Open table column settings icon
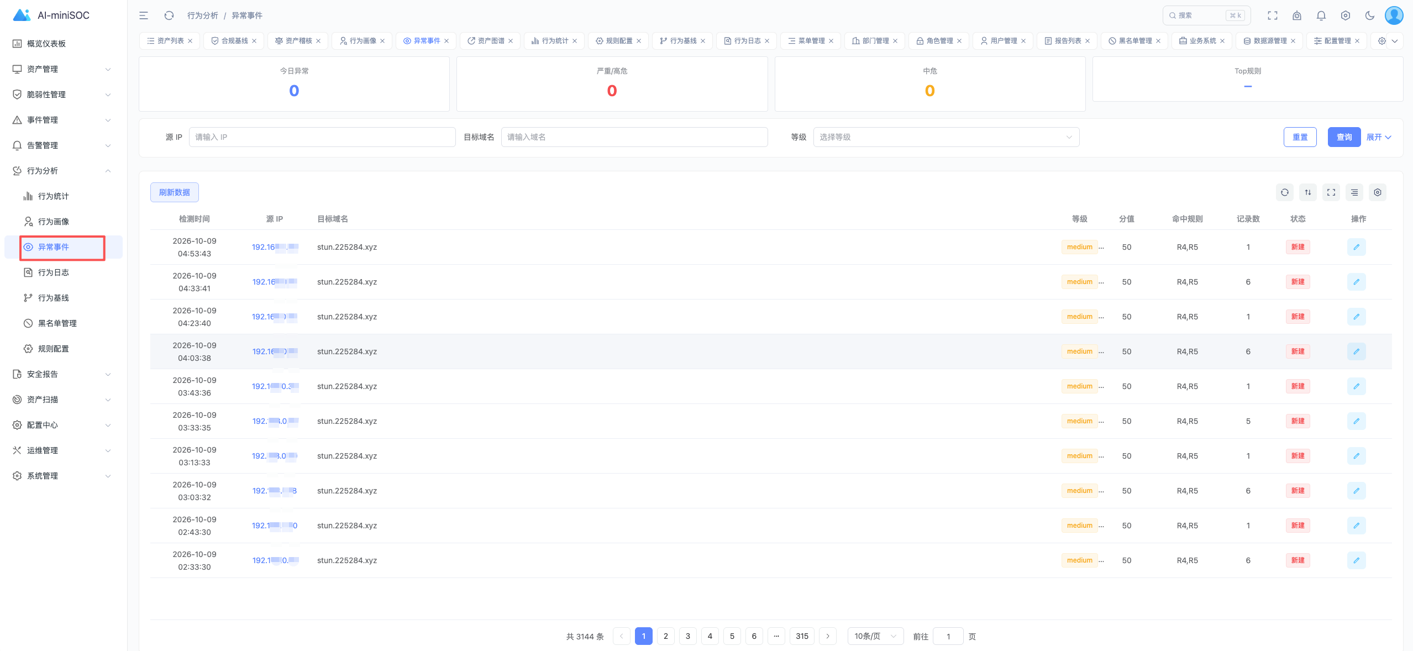1413x651 pixels. click(1378, 192)
